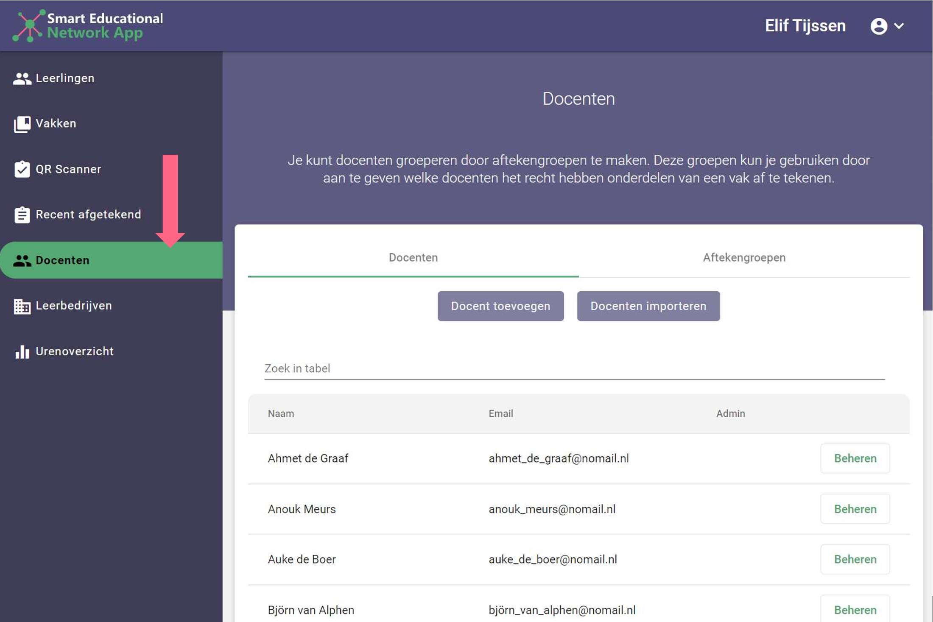Switch to the Aftekengroepen tab
Screen dimensions: 933x622
tap(744, 258)
